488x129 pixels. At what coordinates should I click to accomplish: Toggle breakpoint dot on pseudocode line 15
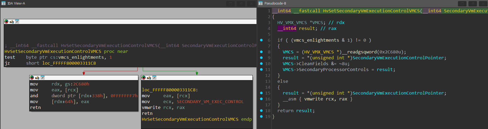click(261, 93)
